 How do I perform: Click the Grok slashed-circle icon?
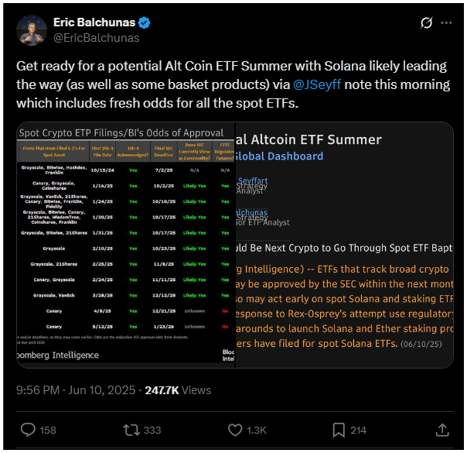click(x=426, y=23)
